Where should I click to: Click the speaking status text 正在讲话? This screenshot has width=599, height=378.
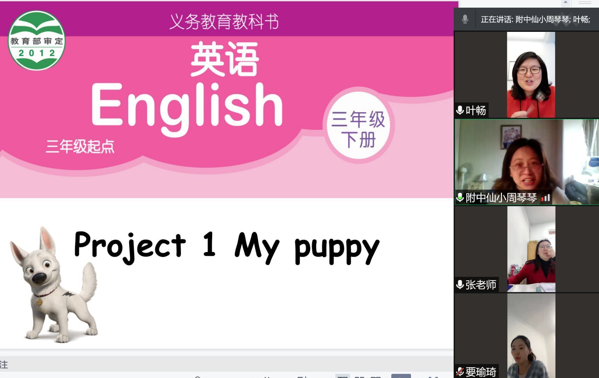496,19
